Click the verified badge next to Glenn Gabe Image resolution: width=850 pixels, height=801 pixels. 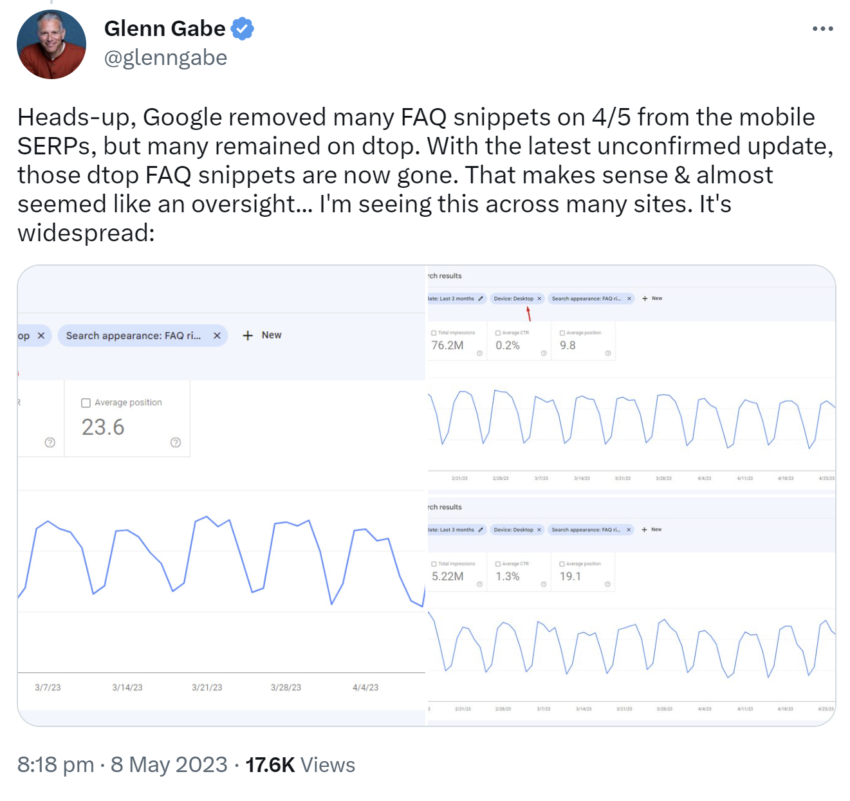[x=243, y=28]
